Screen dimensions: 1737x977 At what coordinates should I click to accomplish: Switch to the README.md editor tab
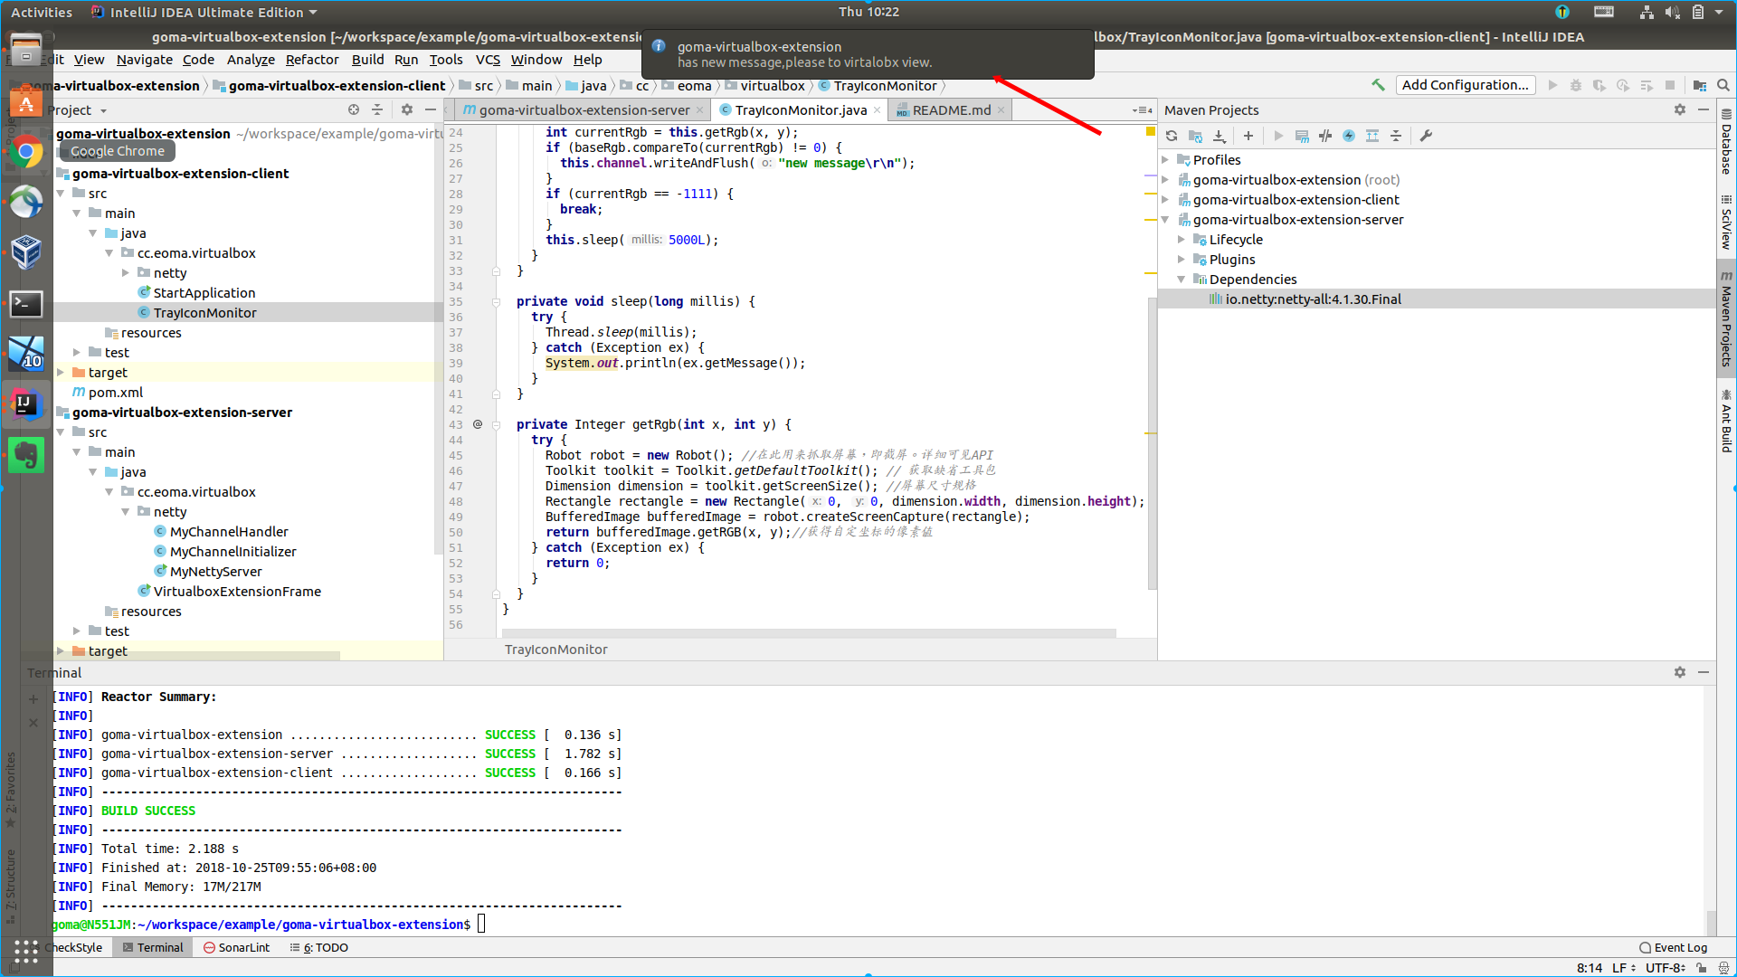[x=950, y=110]
